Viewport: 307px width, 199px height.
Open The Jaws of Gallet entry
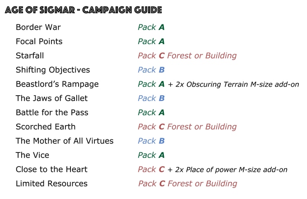51,98
